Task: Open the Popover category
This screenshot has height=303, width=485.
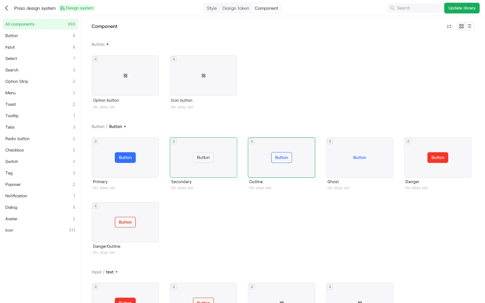Action: tap(40, 185)
